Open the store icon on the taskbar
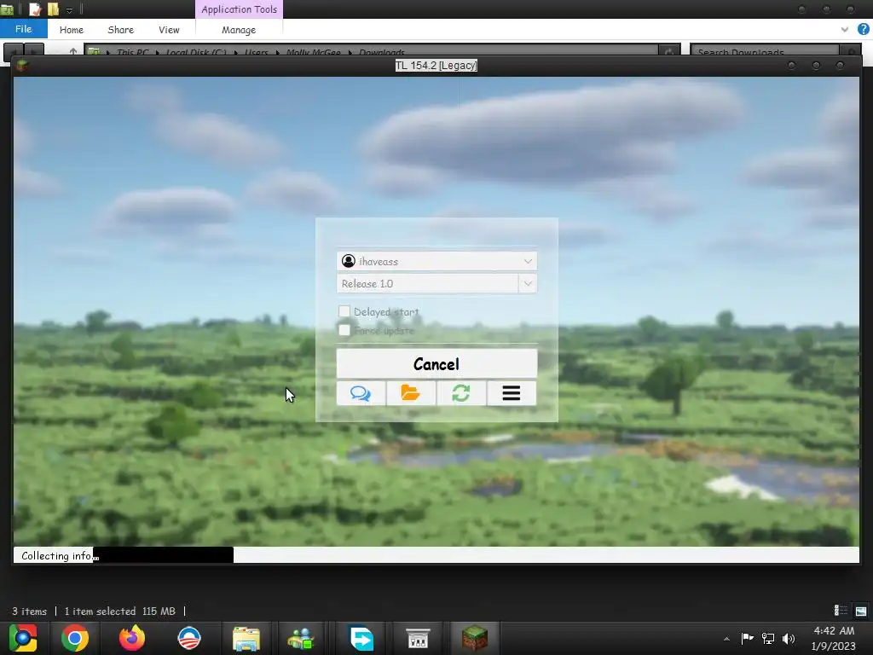Viewport: 873px width, 655px height. click(x=418, y=638)
